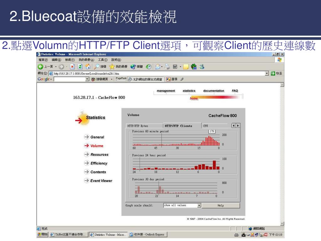Click the red home link

tap(194, 98)
